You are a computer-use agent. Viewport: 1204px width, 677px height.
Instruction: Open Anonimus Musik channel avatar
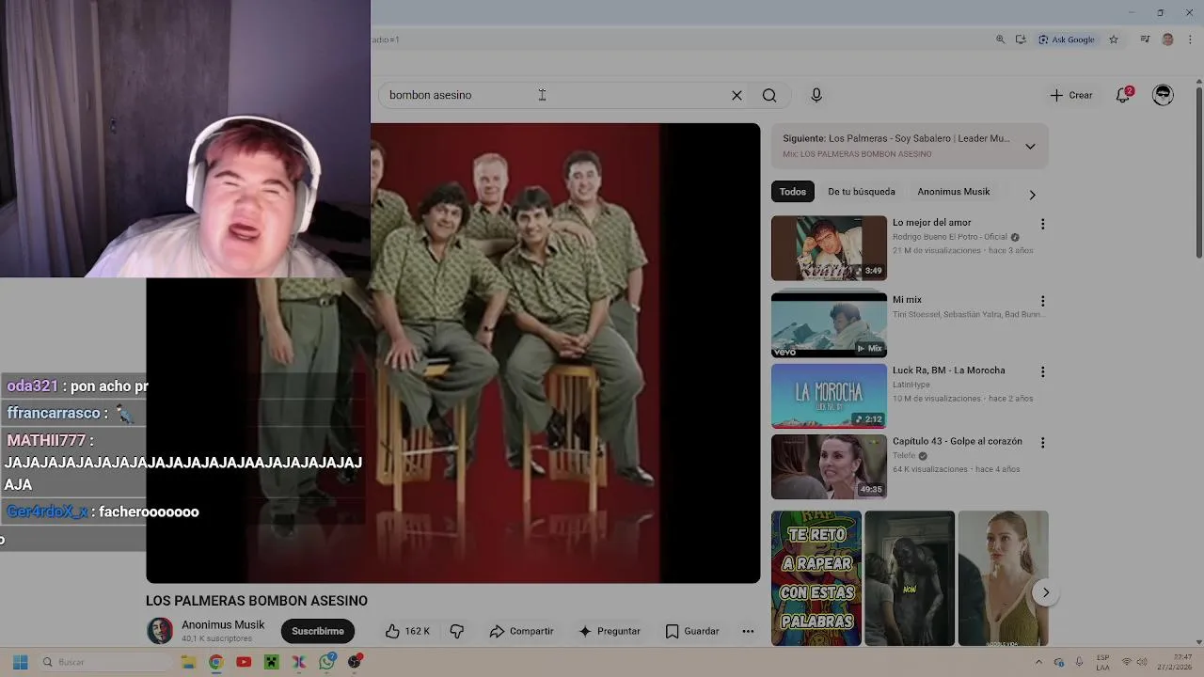click(160, 631)
